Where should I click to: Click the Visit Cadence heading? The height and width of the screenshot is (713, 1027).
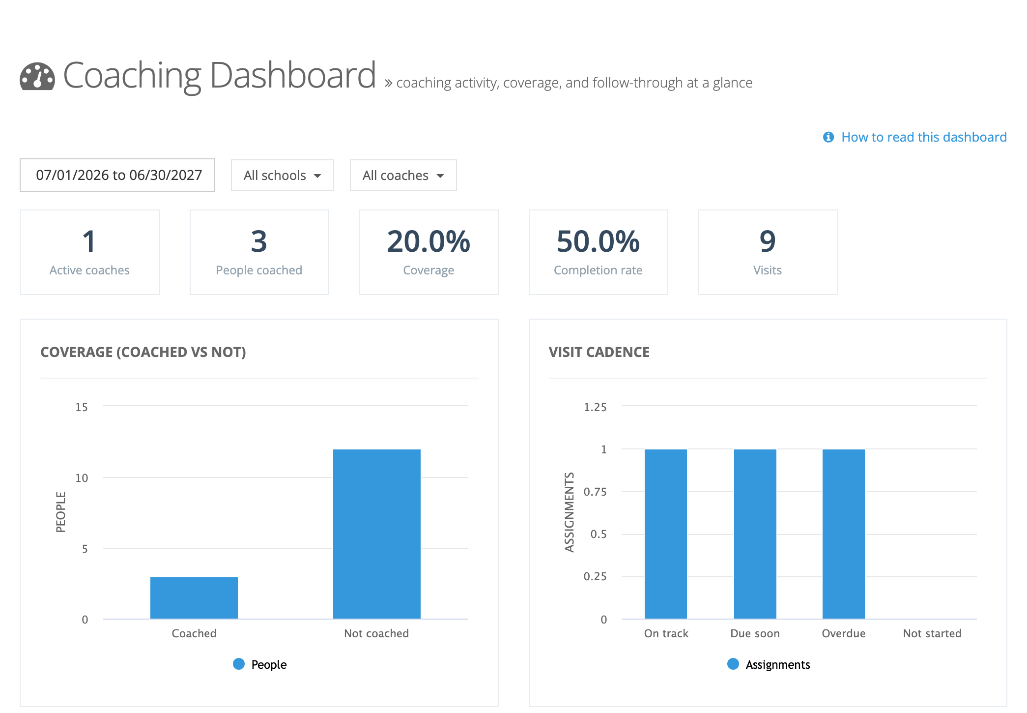coord(599,352)
